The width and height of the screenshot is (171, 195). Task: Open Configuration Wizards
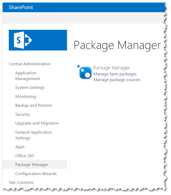click(36, 174)
